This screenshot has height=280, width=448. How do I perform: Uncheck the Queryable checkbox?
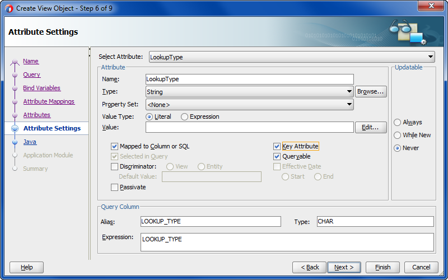(x=277, y=157)
